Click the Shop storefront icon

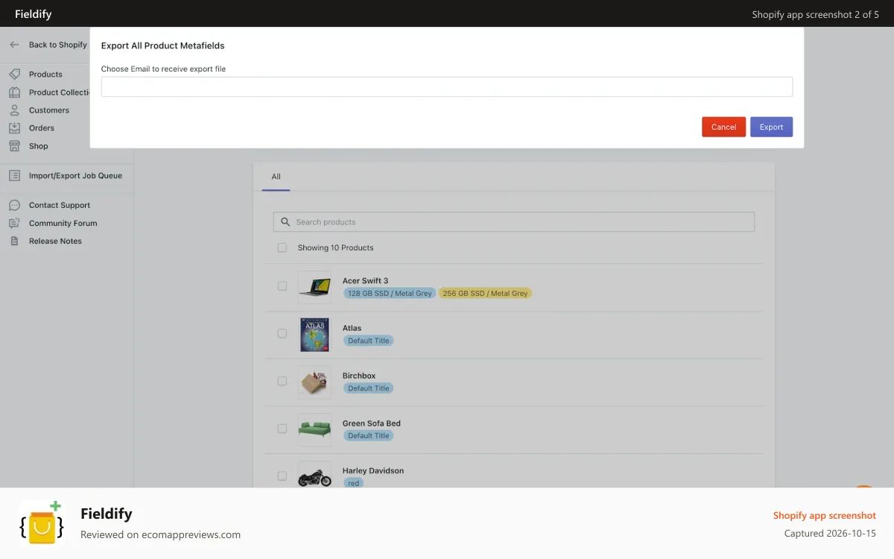click(x=14, y=146)
